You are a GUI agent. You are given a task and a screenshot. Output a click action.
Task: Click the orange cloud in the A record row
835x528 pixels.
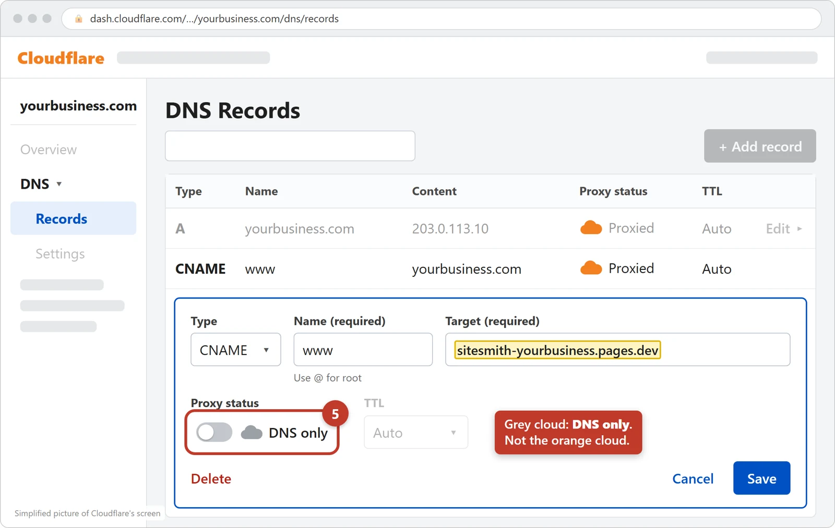(x=591, y=228)
